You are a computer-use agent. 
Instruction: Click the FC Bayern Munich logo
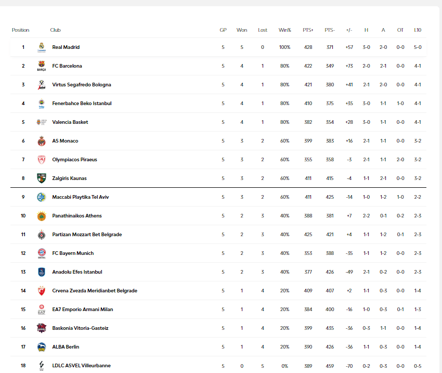pyautogui.click(x=42, y=253)
